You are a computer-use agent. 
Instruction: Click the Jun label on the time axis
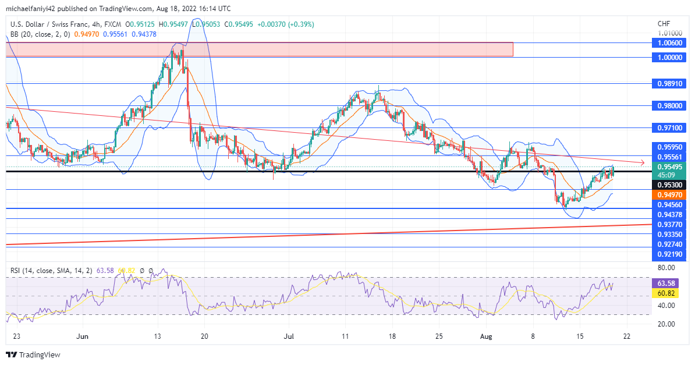pyautogui.click(x=82, y=336)
